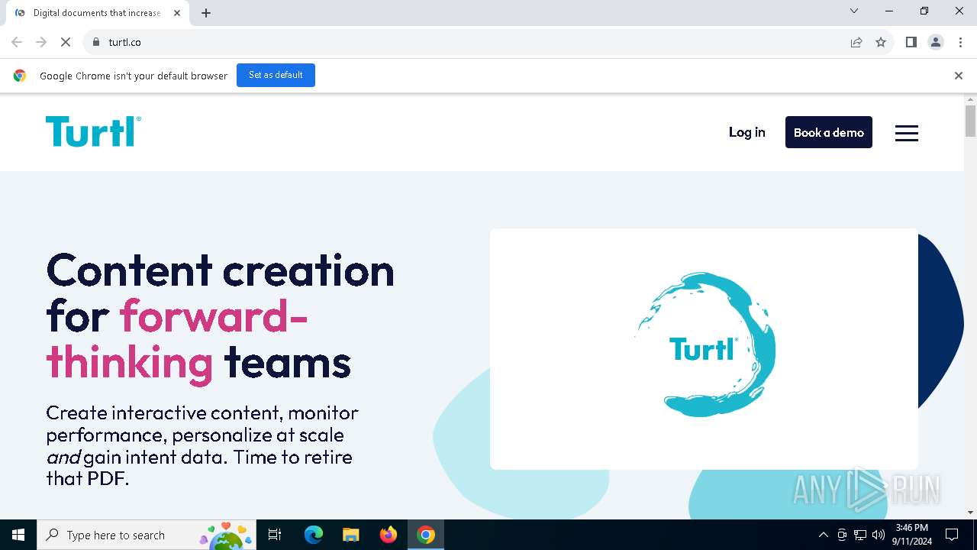Click the Log in link

coord(746,132)
